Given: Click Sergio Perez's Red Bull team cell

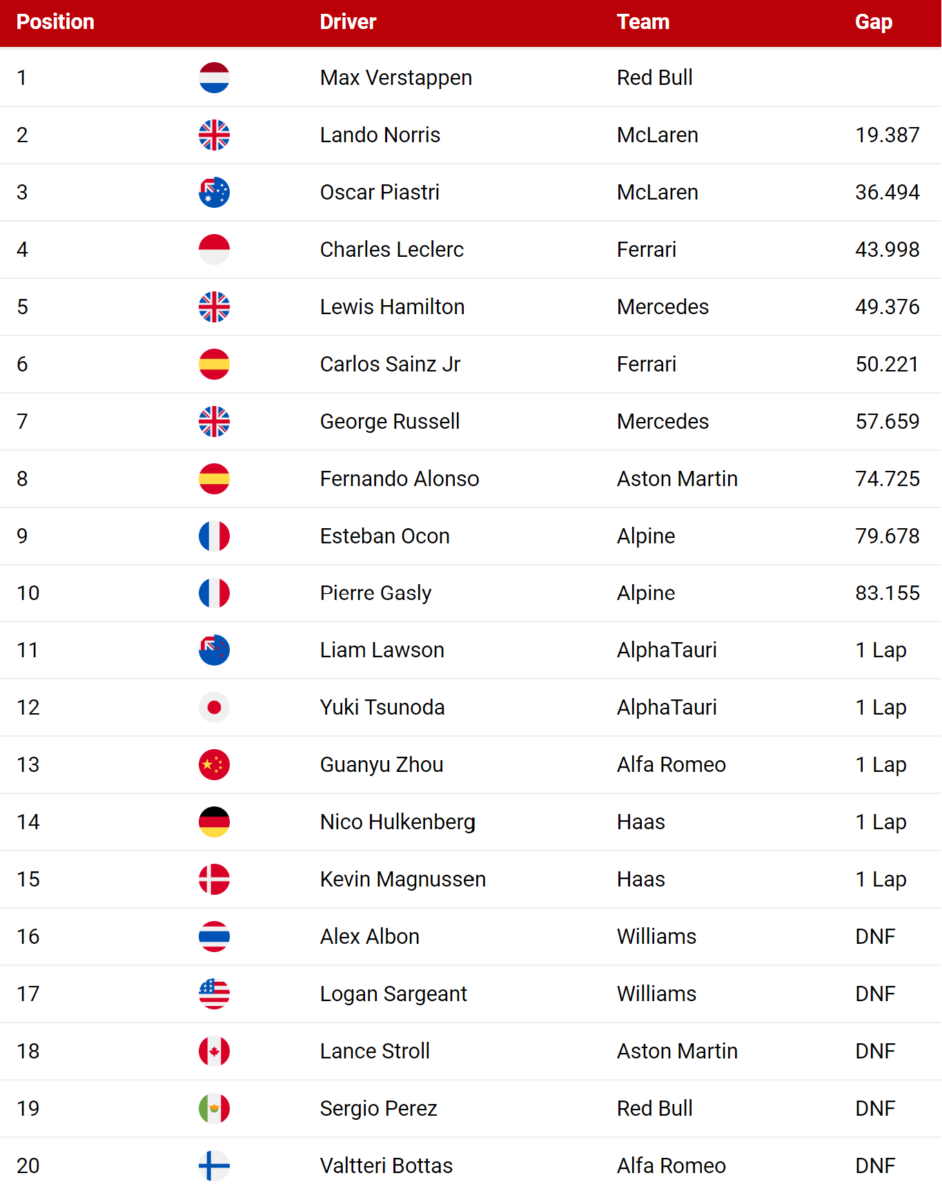Looking at the screenshot, I should click(x=655, y=1108).
